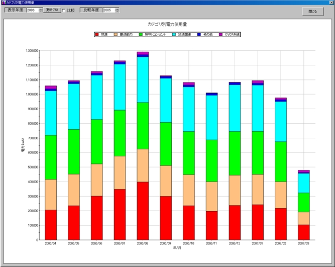Click the 熱源 legend label
This screenshot has height=267, width=335.
pos(104,35)
